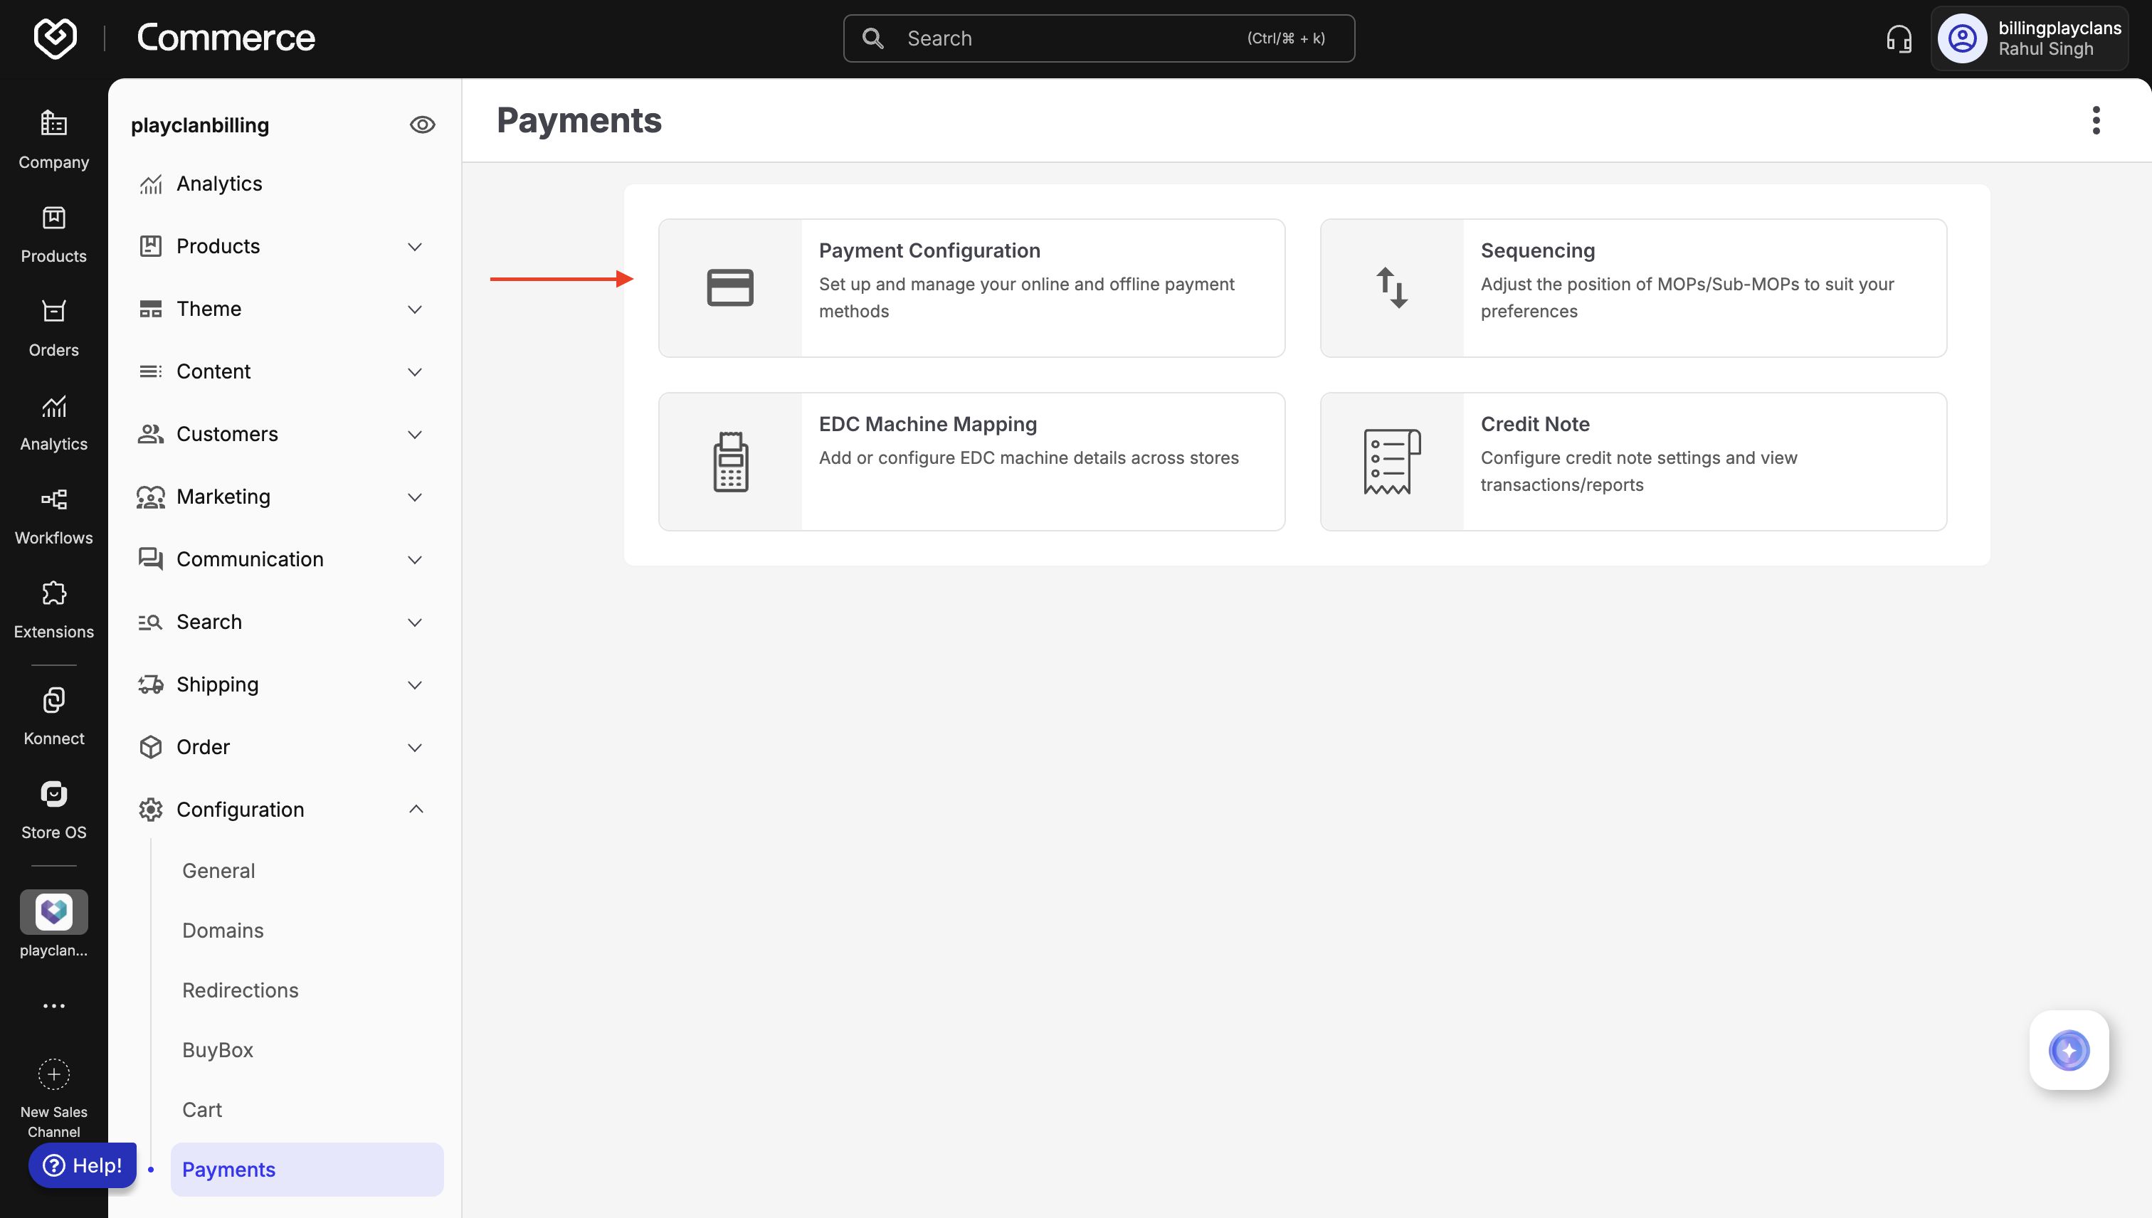Select Cart under Configuration
Image resolution: width=2152 pixels, height=1218 pixels.
[x=201, y=1109]
